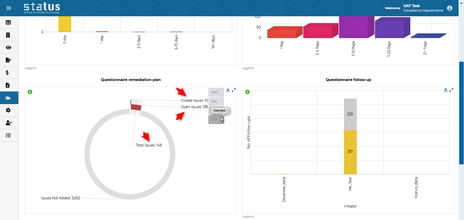Click Legend link under the flags chart
Viewport: 464px width, 220px height.
click(x=248, y=68)
